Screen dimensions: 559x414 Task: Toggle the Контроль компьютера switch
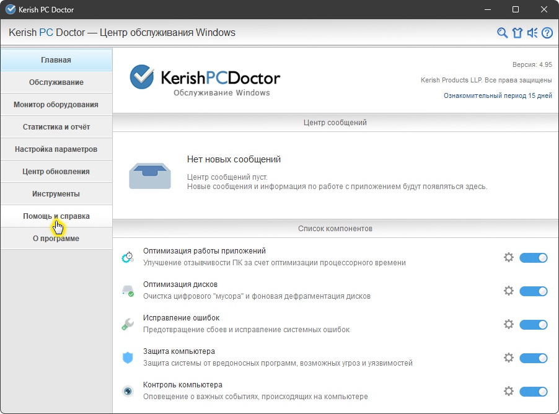(534, 392)
